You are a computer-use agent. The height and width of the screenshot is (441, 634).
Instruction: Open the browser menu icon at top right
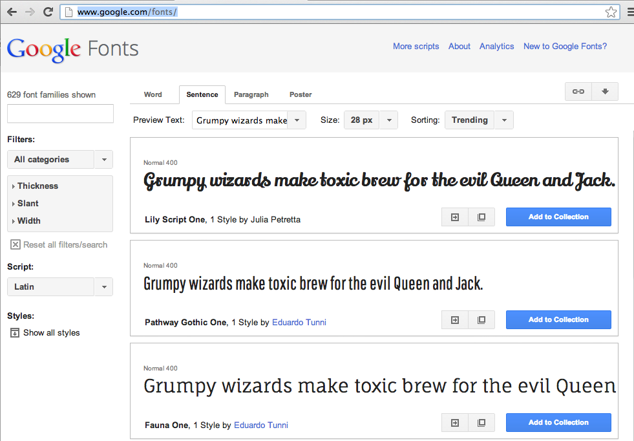[x=628, y=11]
